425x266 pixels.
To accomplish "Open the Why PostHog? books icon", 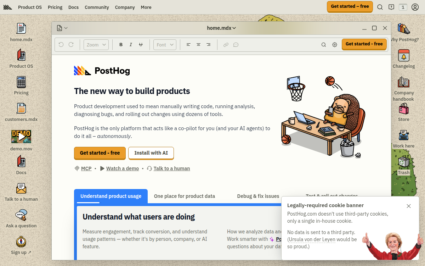I will [x=403, y=32].
